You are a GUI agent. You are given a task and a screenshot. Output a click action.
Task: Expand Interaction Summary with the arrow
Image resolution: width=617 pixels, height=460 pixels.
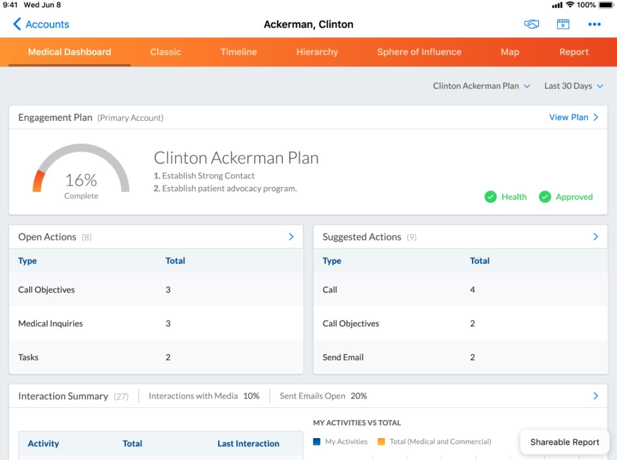coord(596,396)
